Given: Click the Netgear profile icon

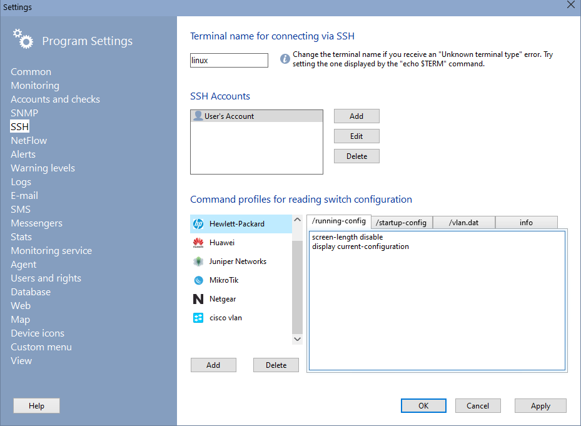Looking at the screenshot, I should point(198,298).
